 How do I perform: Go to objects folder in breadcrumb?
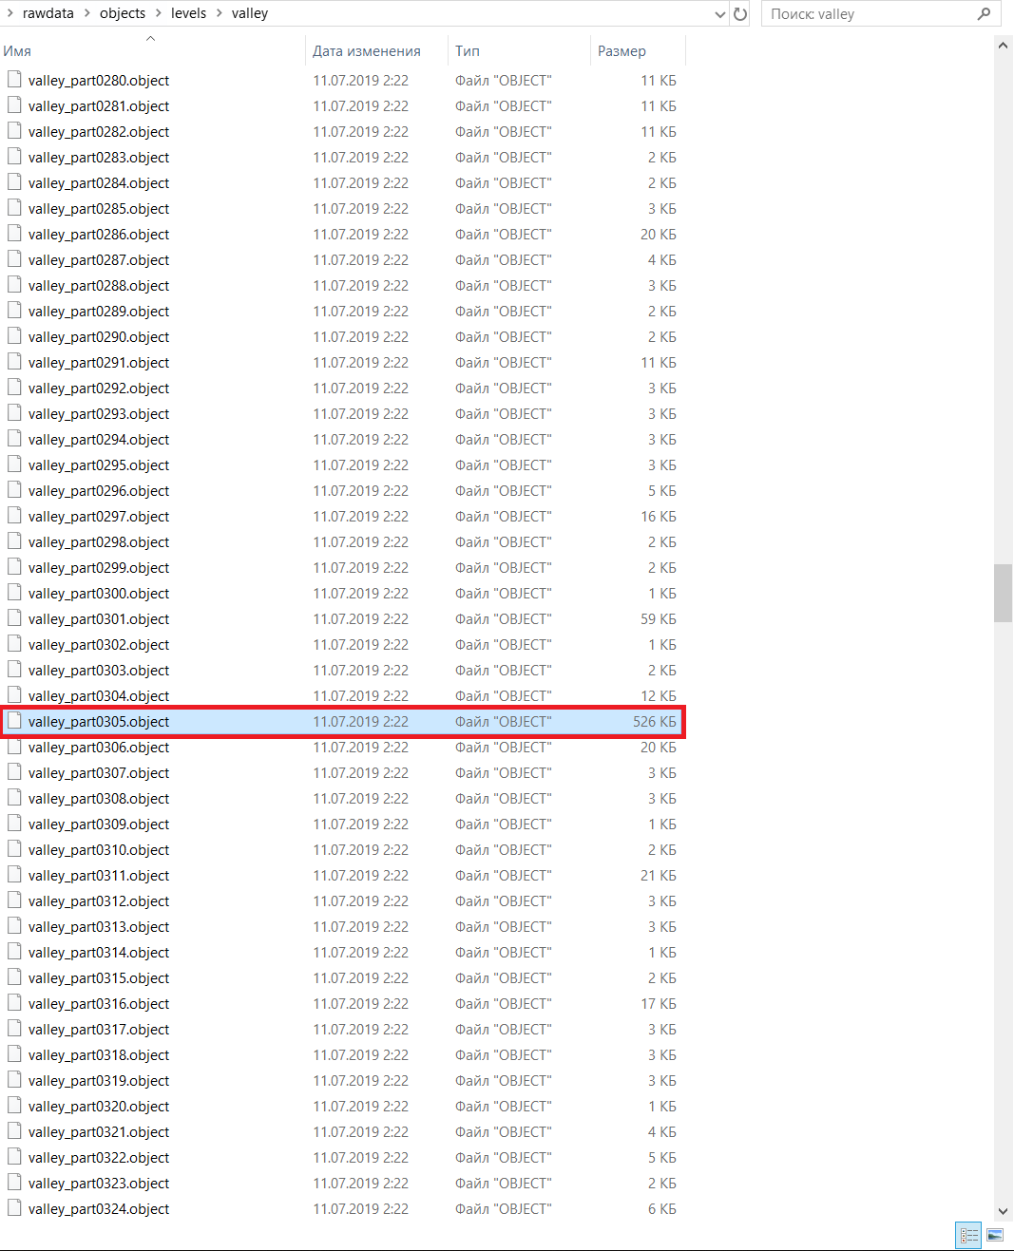click(123, 13)
